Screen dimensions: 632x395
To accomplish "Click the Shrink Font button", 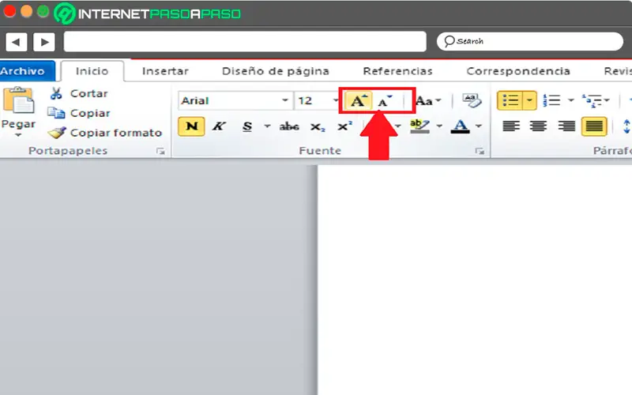I will [x=385, y=101].
